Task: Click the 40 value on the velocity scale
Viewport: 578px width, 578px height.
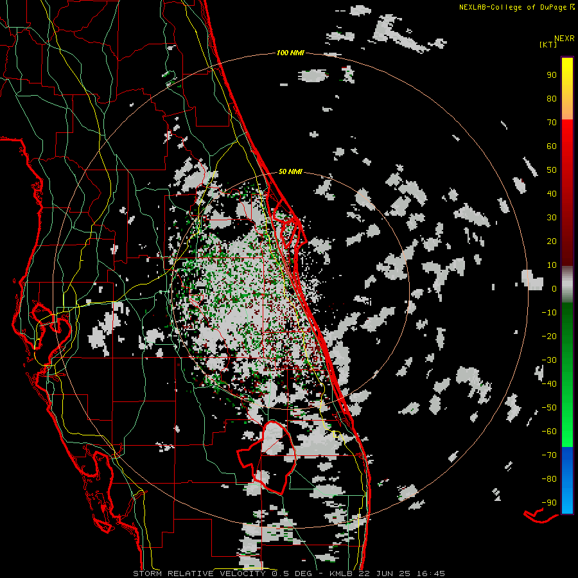Action: (552, 193)
